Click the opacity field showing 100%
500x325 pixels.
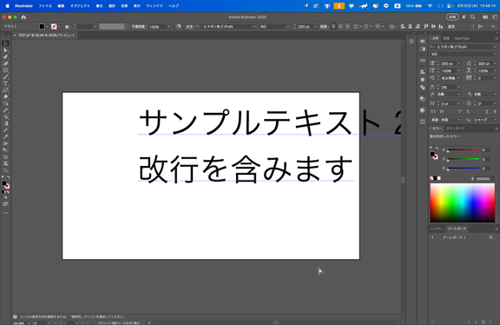click(x=157, y=26)
